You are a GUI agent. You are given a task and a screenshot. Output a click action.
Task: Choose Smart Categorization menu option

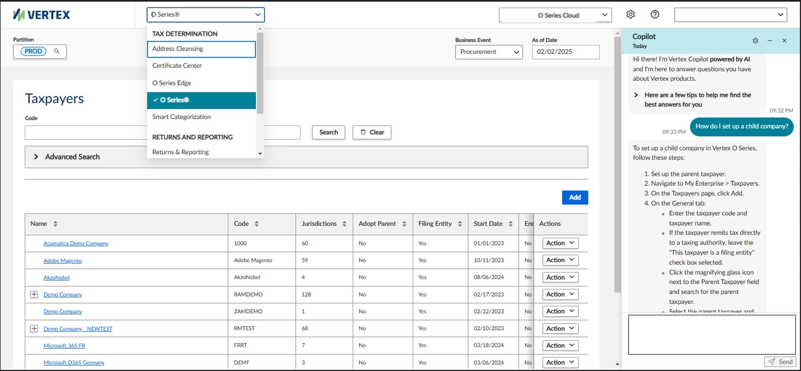(x=181, y=117)
